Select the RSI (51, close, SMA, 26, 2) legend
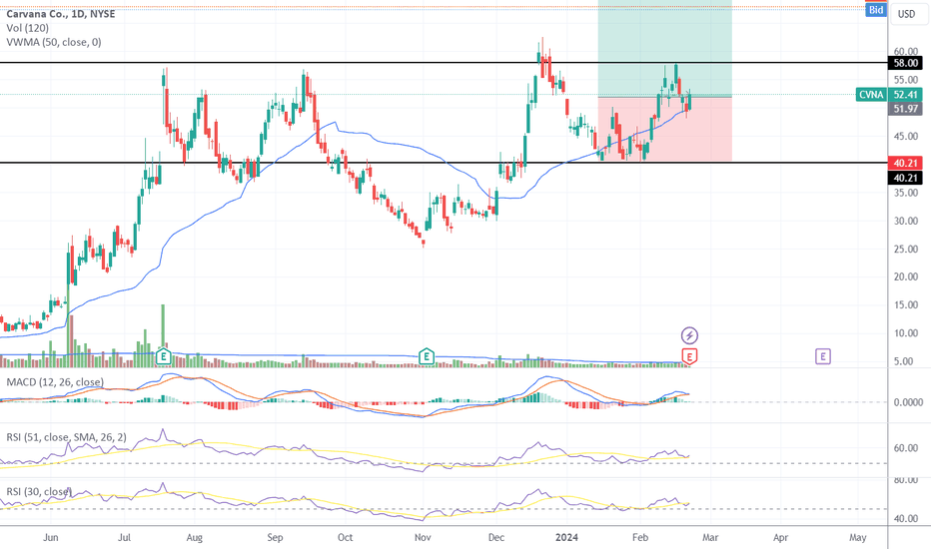The height and width of the screenshot is (549, 931). coord(67,437)
